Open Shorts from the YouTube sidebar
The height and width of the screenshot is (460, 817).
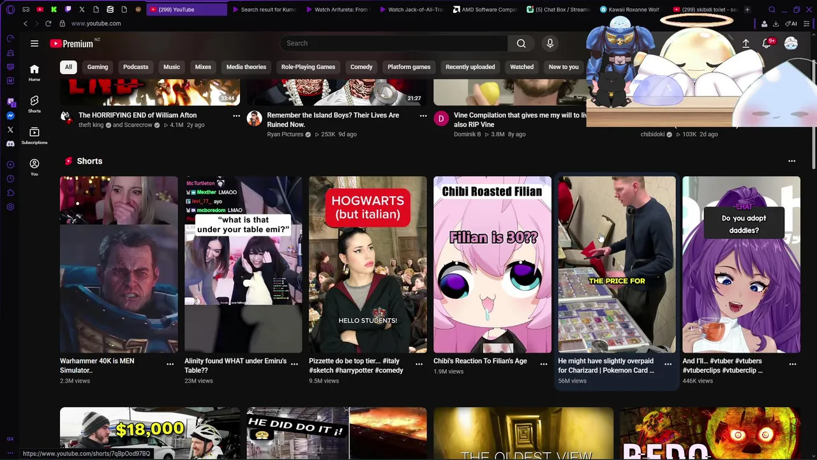click(x=34, y=104)
